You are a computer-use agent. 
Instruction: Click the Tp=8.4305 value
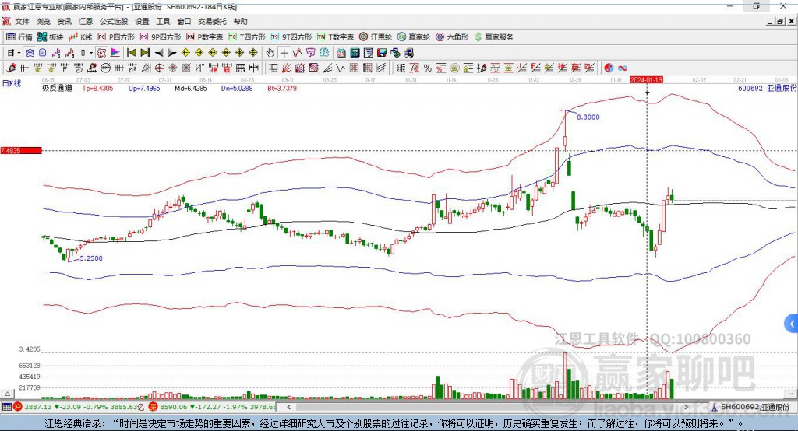click(x=97, y=88)
